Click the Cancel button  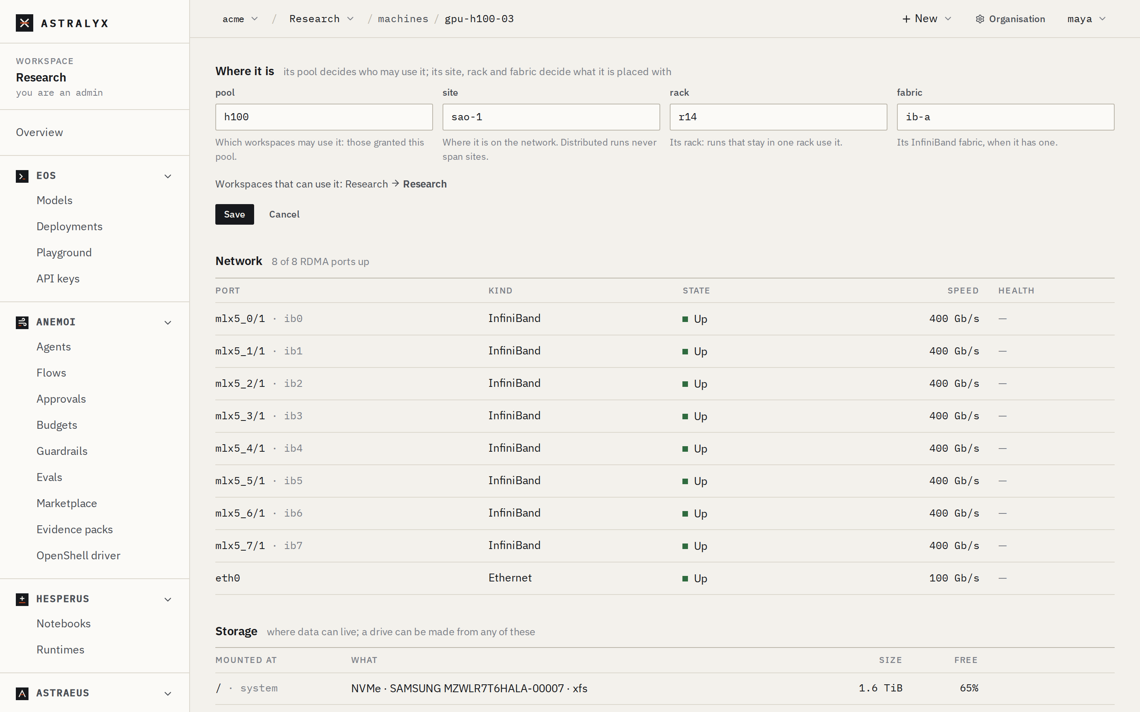(284, 214)
